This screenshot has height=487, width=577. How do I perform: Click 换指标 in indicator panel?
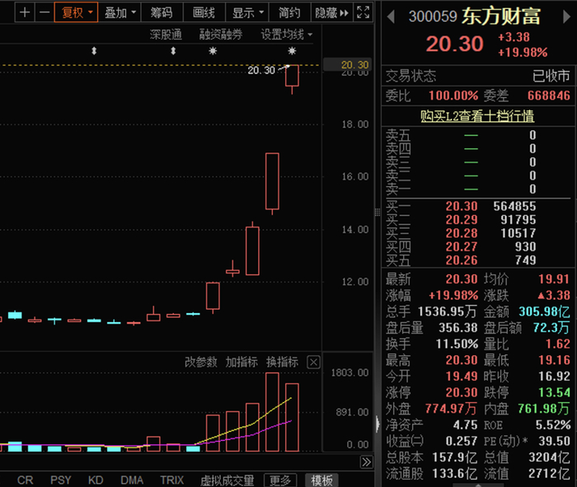282,363
